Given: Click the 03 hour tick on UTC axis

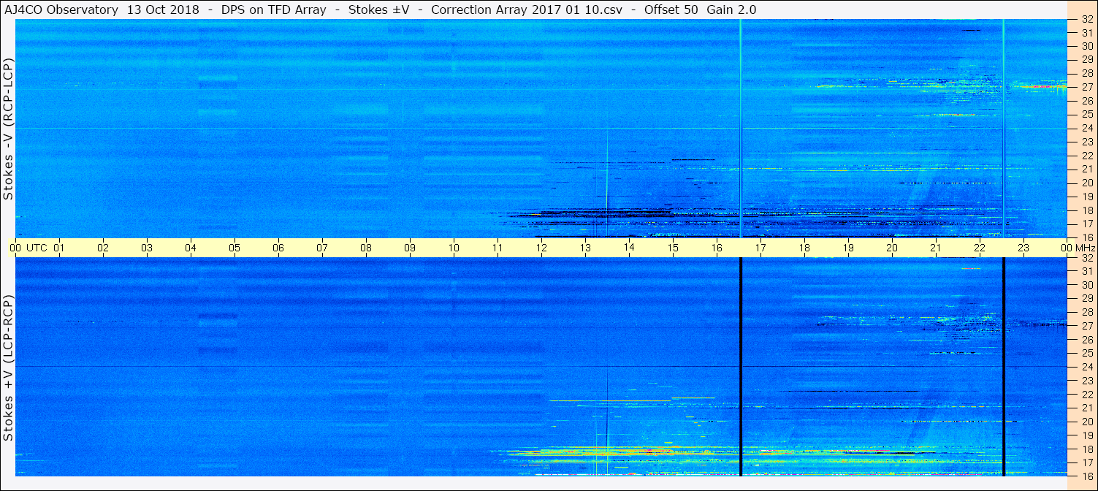Looking at the screenshot, I should pyautogui.click(x=147, y=248).
